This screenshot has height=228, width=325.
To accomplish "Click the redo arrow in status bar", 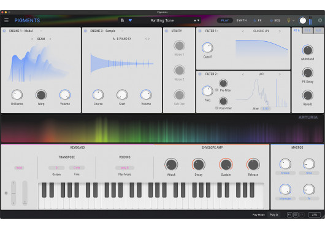I will tap(302, 214).
